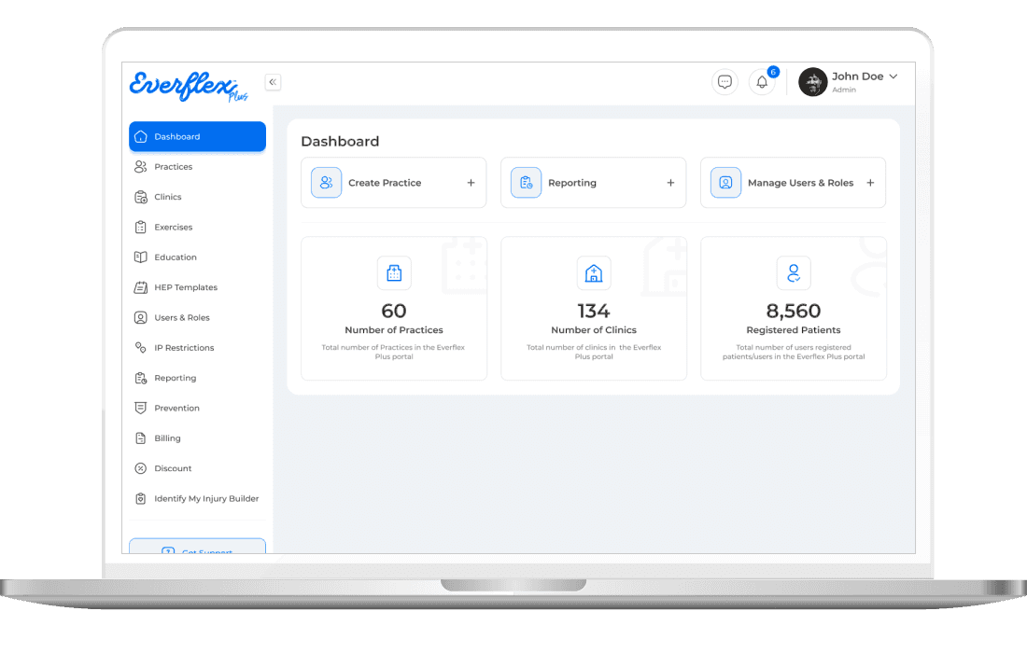Click the Create Practice card icon
The image size is (1027, 653).
point(326,183)
